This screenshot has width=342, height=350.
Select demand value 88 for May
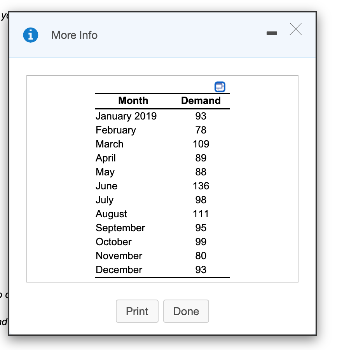(201, 172)
